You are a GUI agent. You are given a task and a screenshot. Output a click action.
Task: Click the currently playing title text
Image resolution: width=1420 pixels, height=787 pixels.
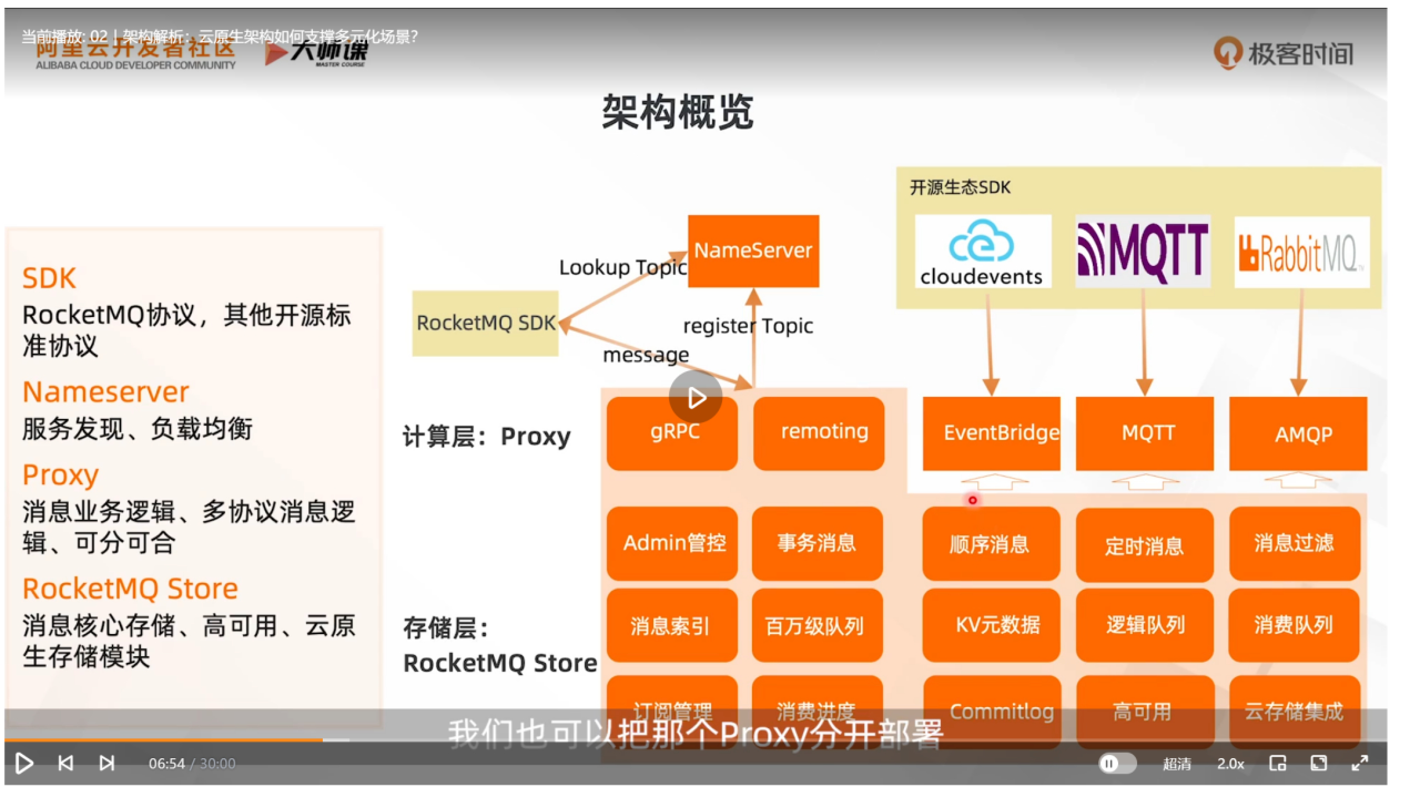(220, 37)
